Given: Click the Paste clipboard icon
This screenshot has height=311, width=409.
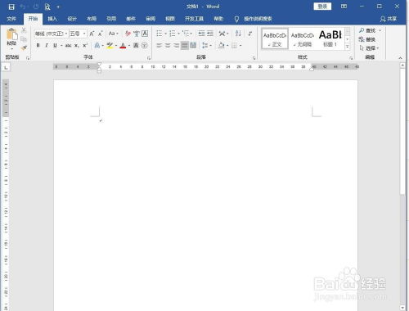Looking at the screenshot, I should point(11,35).
